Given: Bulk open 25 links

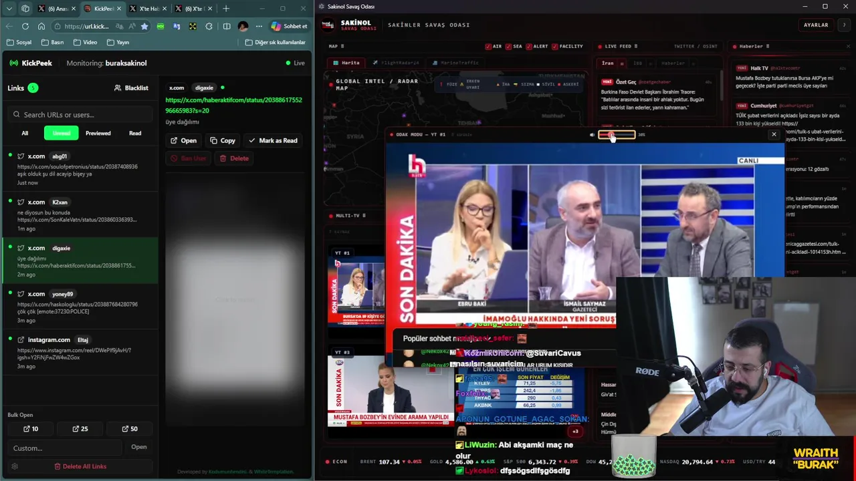Looking at the screenshot, I should (80, 429).
